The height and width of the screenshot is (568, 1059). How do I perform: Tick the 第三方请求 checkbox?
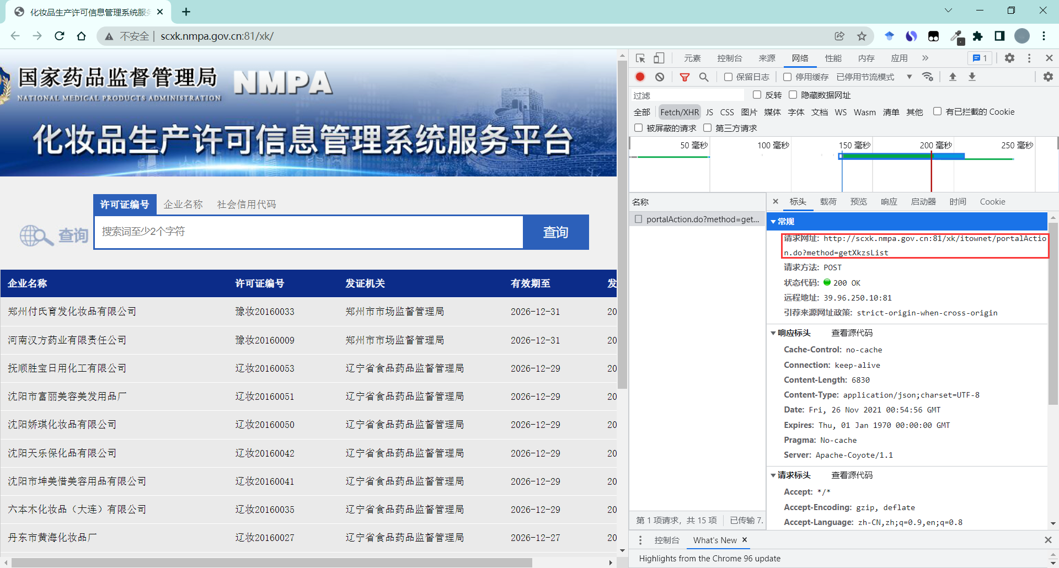point(708,128)
